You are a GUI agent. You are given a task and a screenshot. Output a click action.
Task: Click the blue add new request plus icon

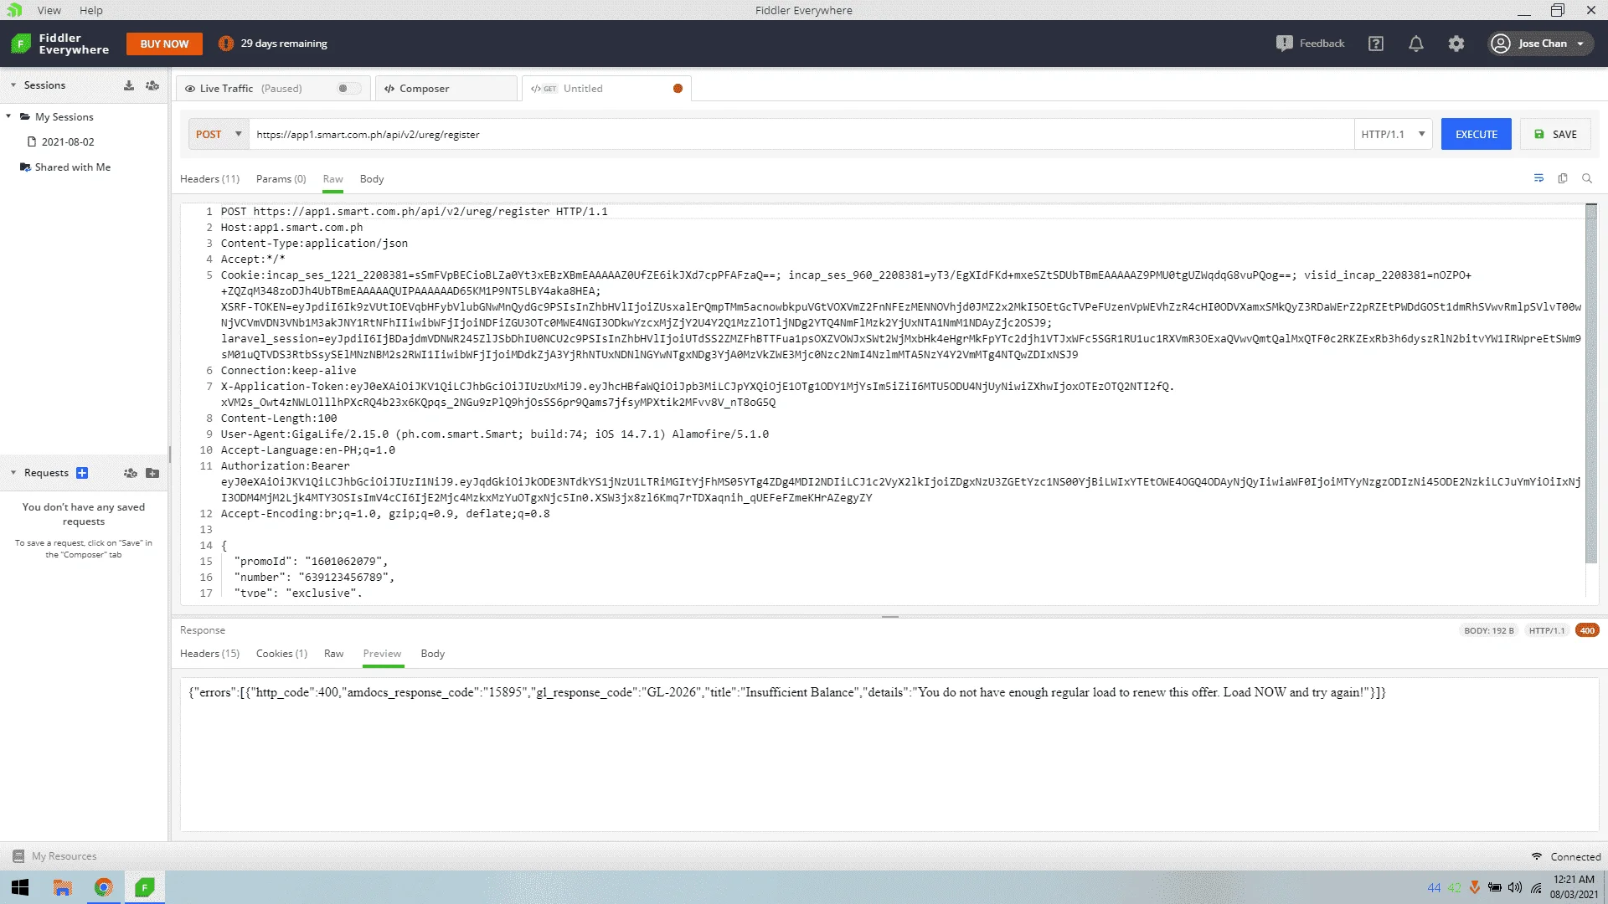[82, 473]
